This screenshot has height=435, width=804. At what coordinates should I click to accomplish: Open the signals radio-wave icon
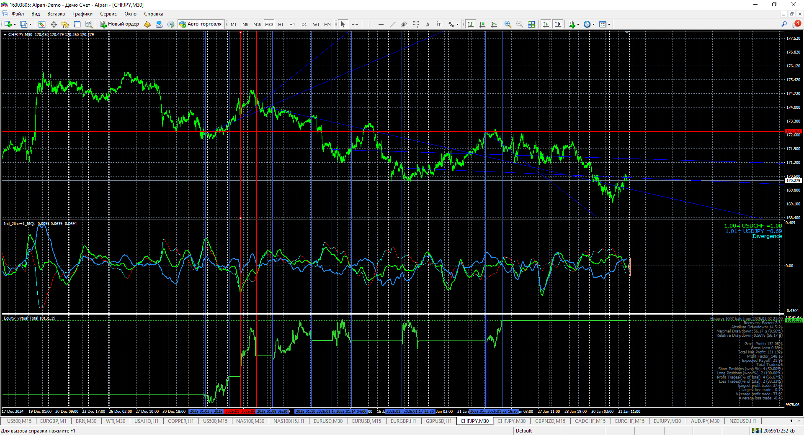pyautogui.click(x=171, y=24)
